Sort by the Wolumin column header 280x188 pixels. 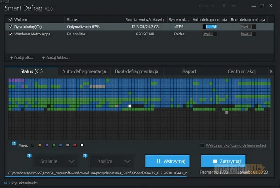pyautogui.click(x=21, y=19)
